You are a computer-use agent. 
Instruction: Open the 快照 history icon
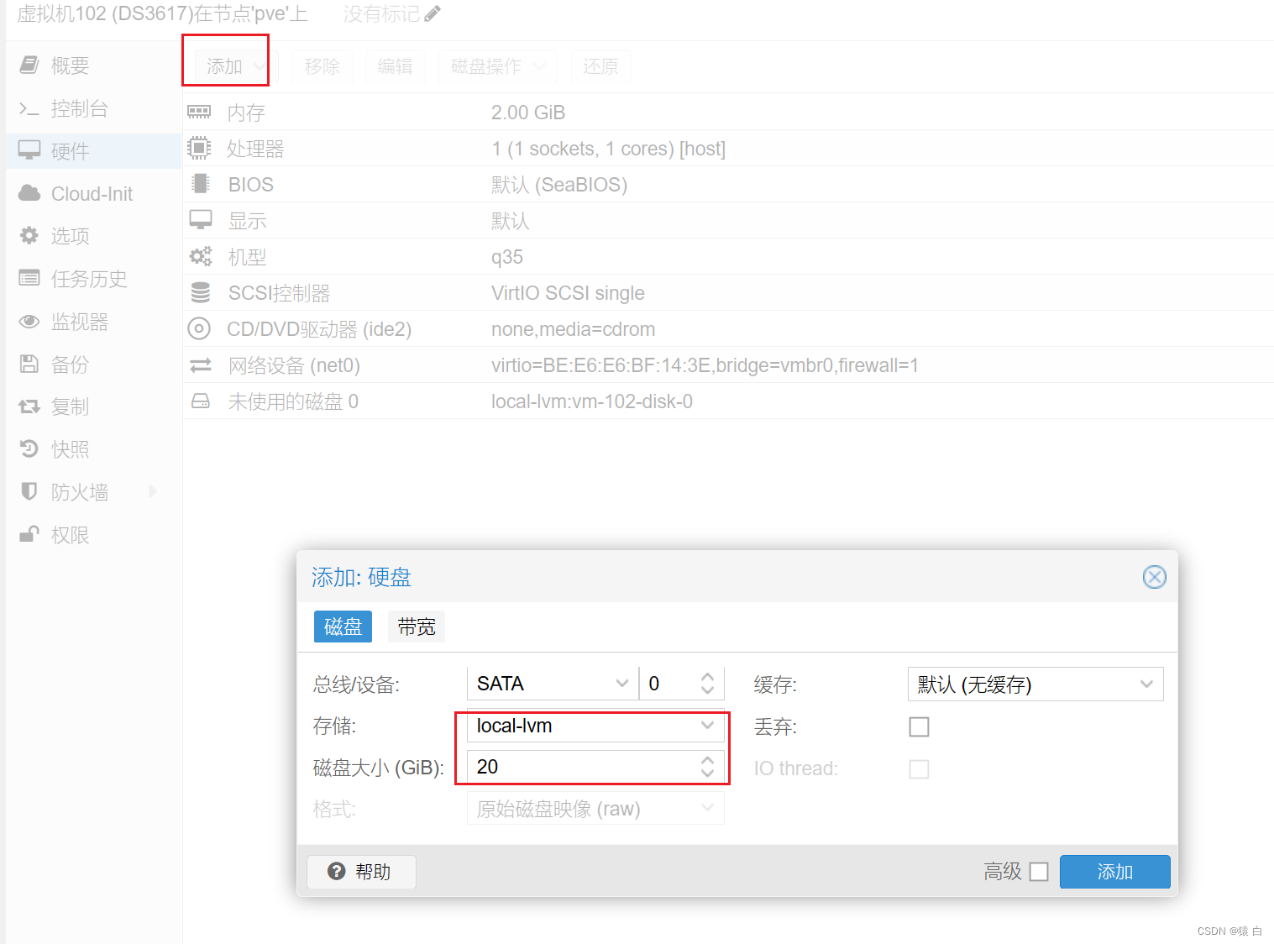click(x=29, y=448)
